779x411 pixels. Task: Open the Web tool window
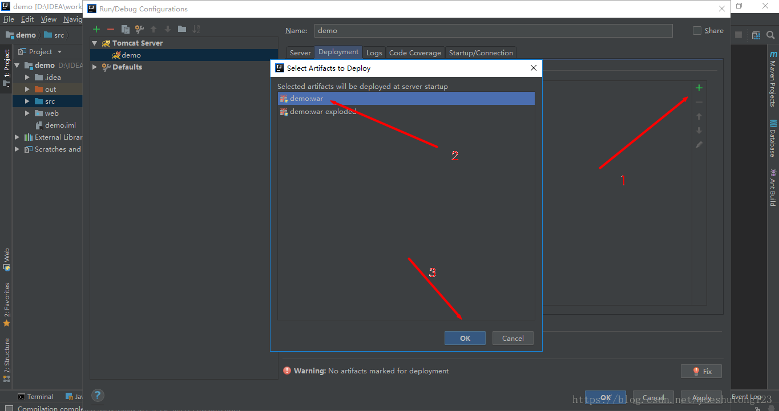point(7,260)
